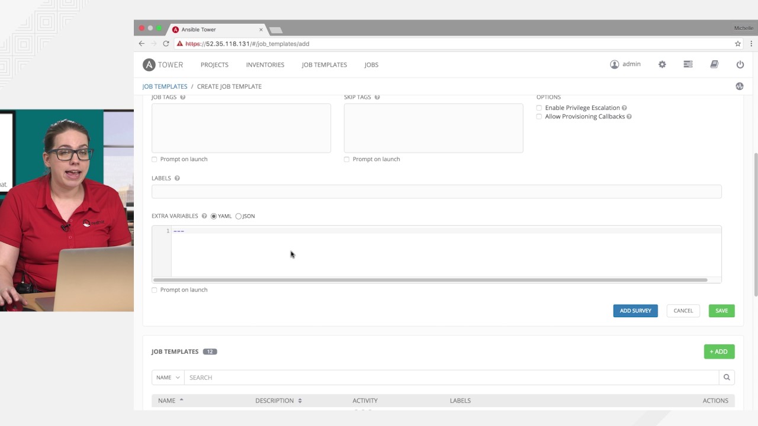Image resolution: width=758 pixels, height=426 pixels.
Task: Click the Labels input field
Action: pos(436,192)
